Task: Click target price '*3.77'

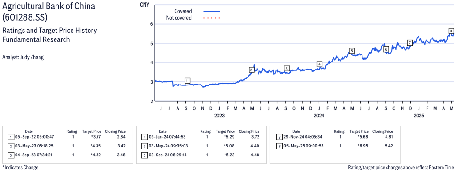Action: click(96, 137)
